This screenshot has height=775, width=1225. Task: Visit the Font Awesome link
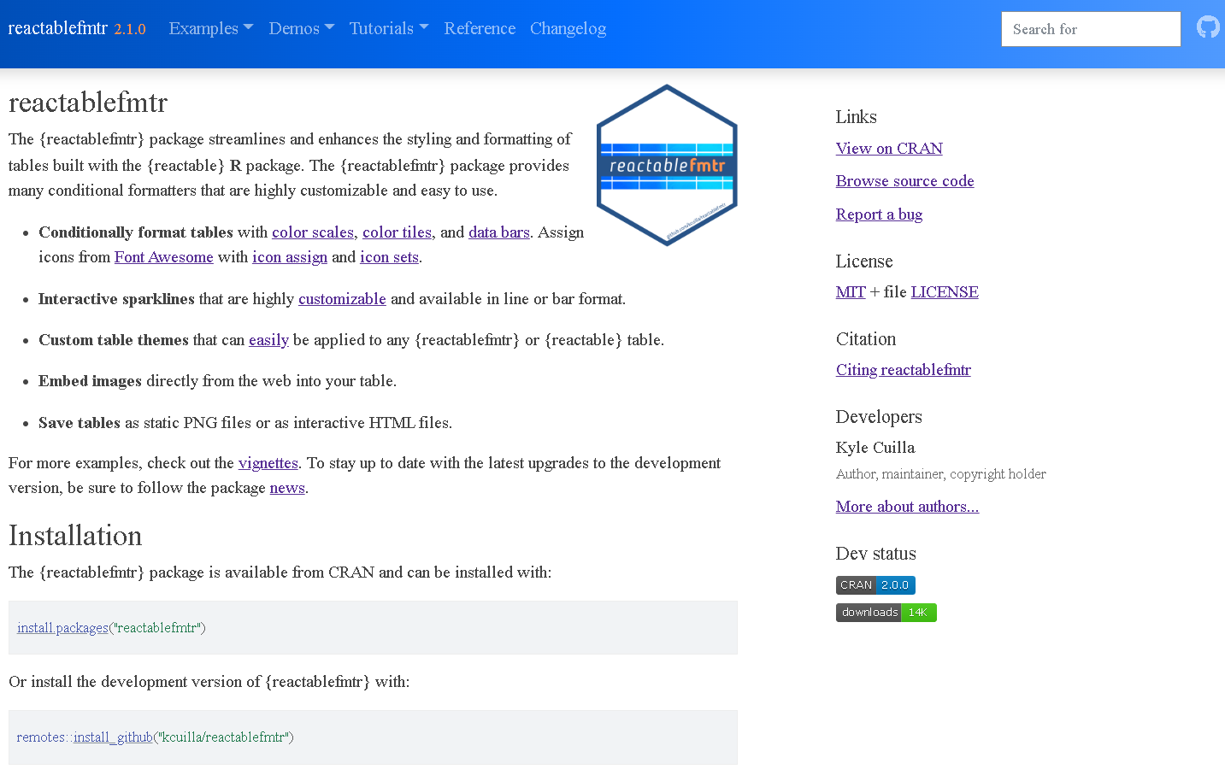[164, 257]
